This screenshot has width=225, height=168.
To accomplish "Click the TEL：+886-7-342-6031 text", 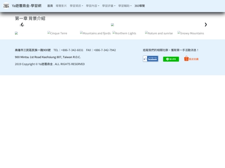I will coord(68,50).
